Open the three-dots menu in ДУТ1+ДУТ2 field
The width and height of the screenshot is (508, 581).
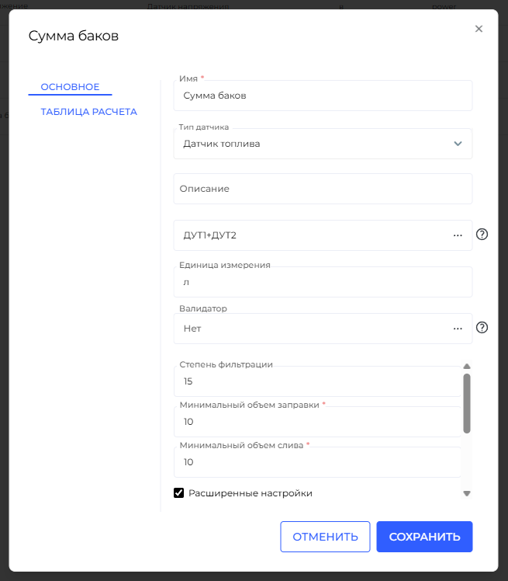pyautogui.click(x=458, y=235)
